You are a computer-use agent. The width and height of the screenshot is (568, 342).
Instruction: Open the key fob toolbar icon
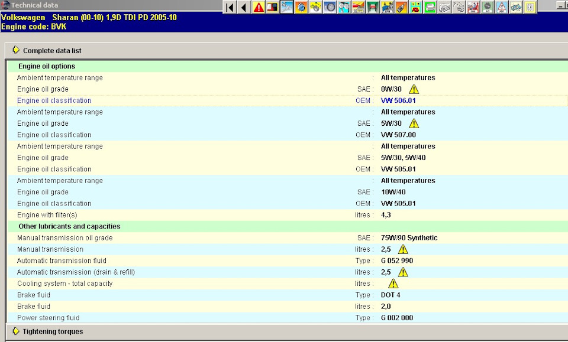pos(401,7)
